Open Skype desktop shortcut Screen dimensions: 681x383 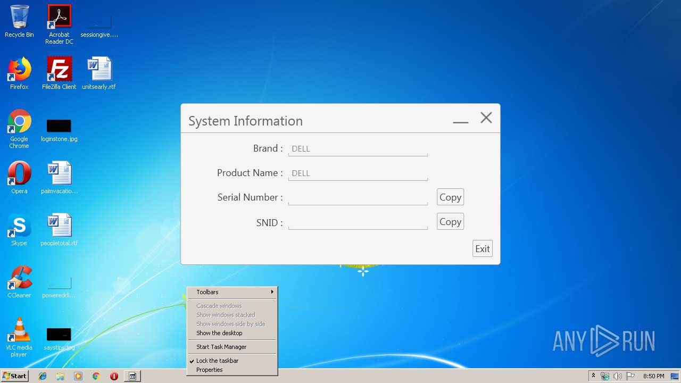pos(19,230)
